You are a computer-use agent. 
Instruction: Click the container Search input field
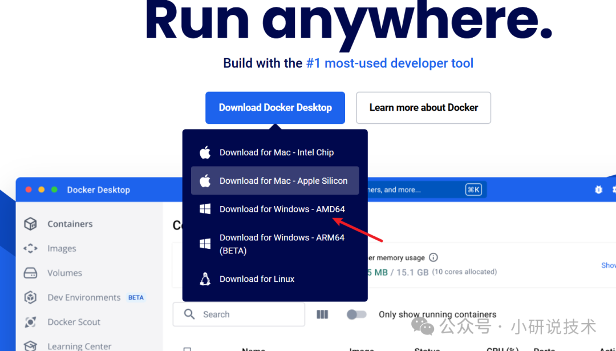point(239,314)
